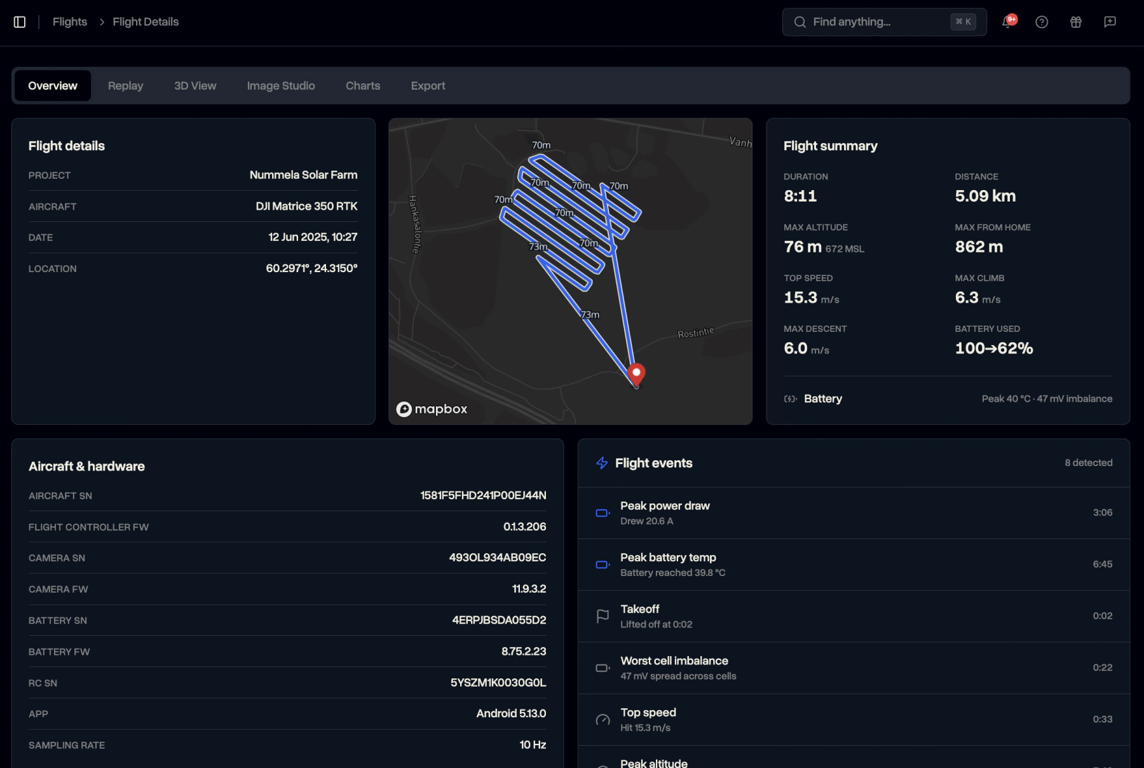Click the Top speed gauge icon

tap(603, 720)
